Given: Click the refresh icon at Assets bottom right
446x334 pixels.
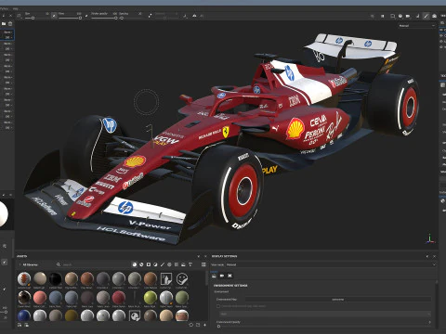Looking at the screenshot, I should (191, 325).
